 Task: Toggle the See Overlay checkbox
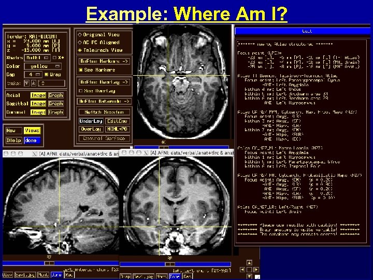point(81,91)
